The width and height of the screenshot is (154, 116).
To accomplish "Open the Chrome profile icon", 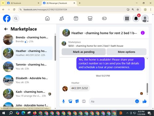I will (x=145, y=10).
